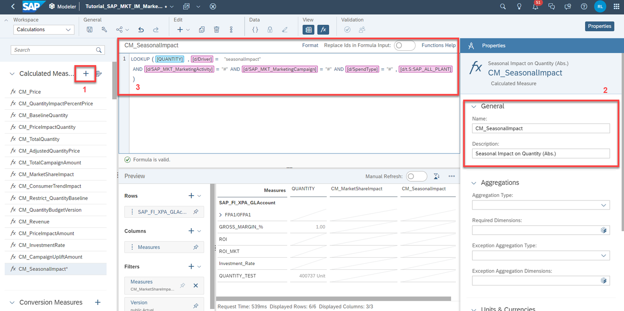Select CM_Revenue measure
Image resolution: width=624 pixels, height=311 pixels.
click(x=55, y=222)
